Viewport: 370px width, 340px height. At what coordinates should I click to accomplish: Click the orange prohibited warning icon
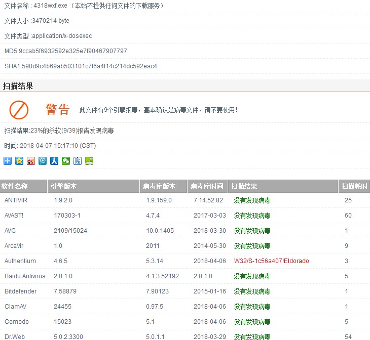coord(19,110)
